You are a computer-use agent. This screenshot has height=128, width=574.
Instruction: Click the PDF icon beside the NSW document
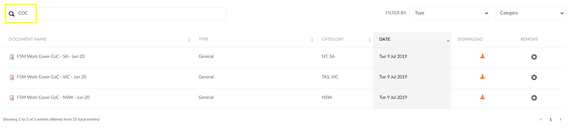click(x=12, y=98)
